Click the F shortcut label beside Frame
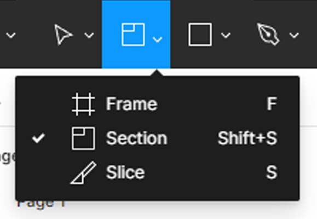The height and width of the screenshot is (219, 317). [x=272, y=103]
